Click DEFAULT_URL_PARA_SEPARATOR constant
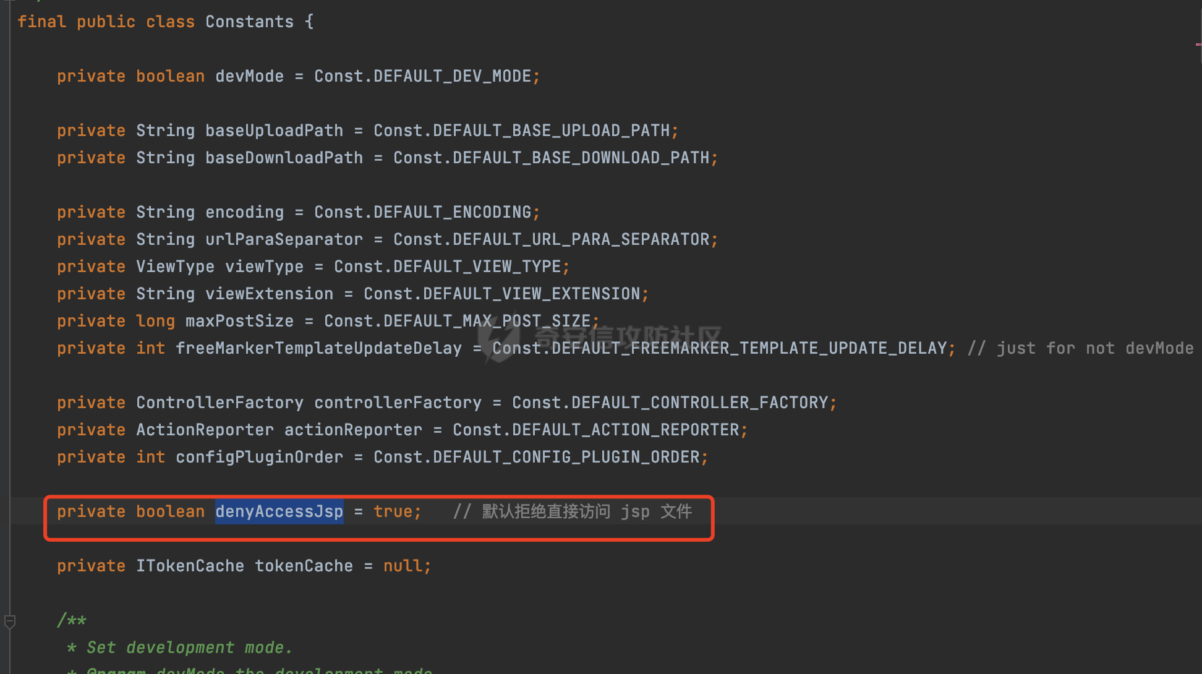Screen dimensions: 1202x674 581,239
